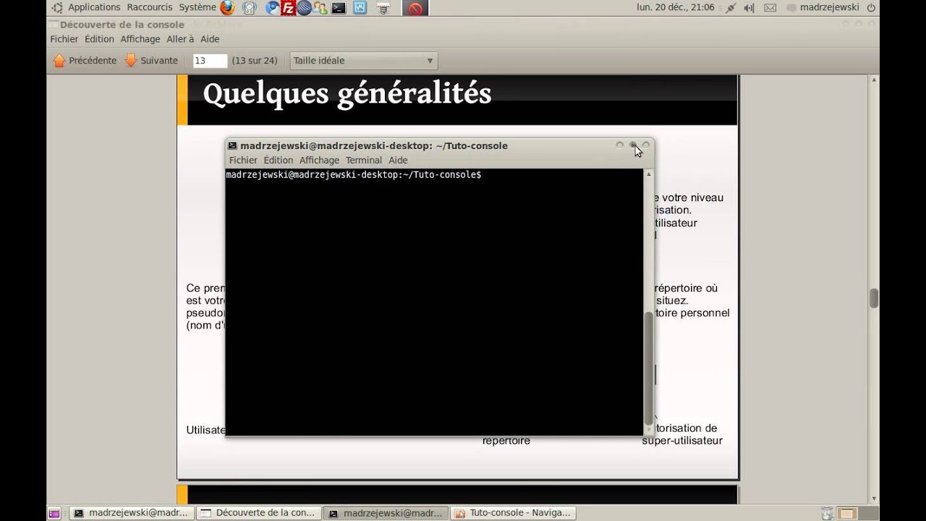Open the dark globe launcher icon
Viewport: 926px width, 521px height.
pyautogui.click(x=304, y=8)
